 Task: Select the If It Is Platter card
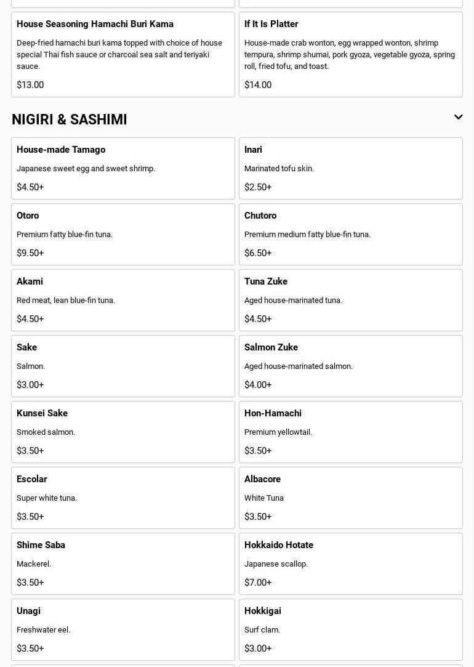click(350, 54)
